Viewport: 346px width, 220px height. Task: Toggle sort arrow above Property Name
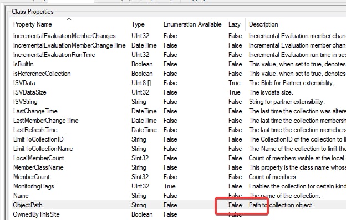point(69,19)
